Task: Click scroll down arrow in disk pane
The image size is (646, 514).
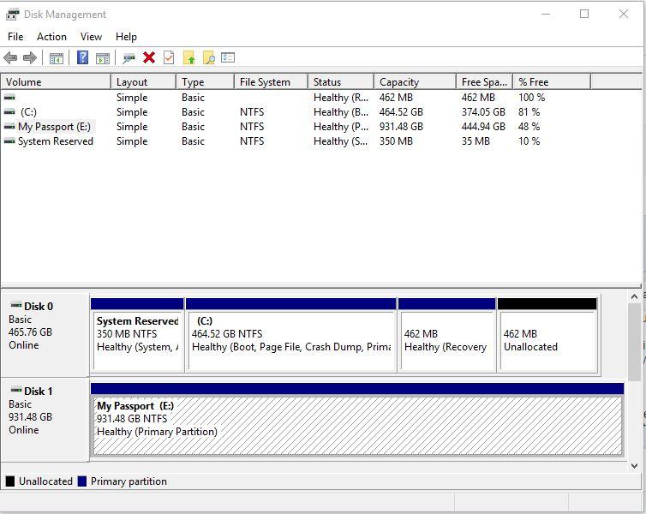Action: click(x=635, y=466)
